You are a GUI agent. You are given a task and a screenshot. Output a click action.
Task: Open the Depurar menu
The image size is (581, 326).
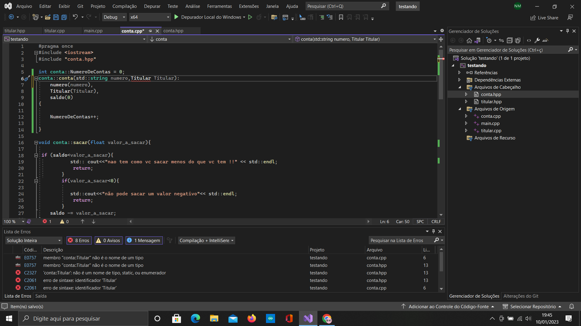tap(152, 6)
